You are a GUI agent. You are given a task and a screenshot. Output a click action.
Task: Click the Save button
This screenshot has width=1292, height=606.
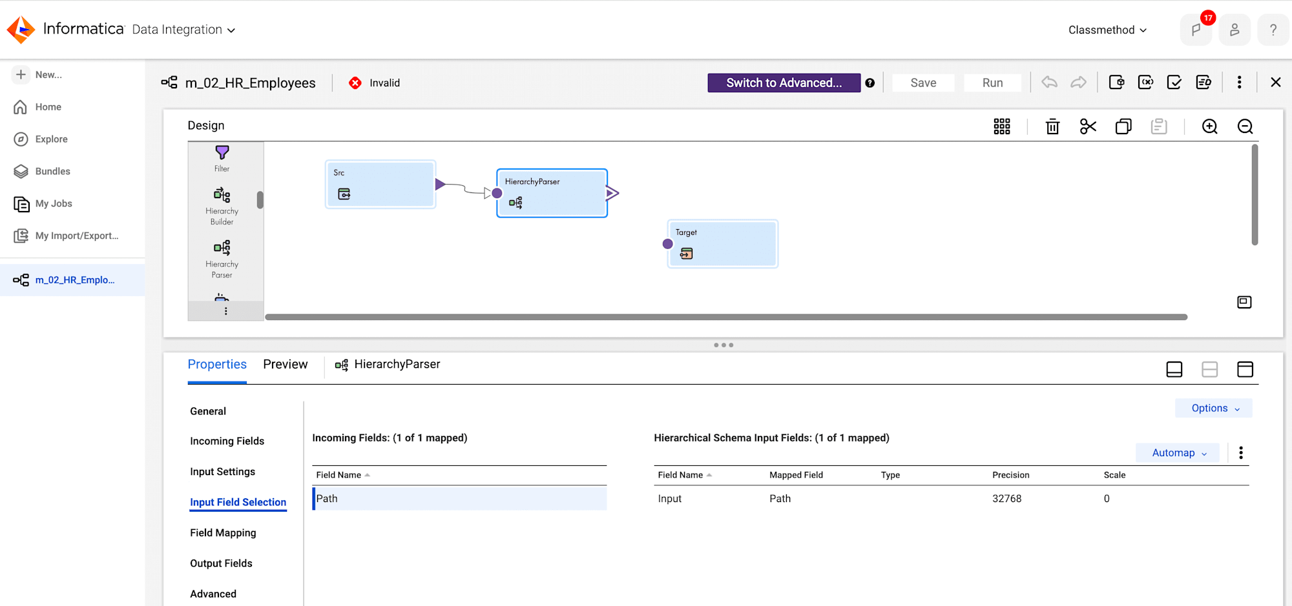coord(924,83)
